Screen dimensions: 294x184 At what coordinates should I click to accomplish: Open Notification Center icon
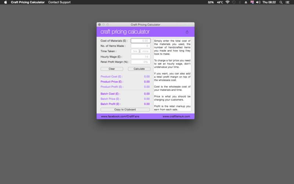pos(288,2)
